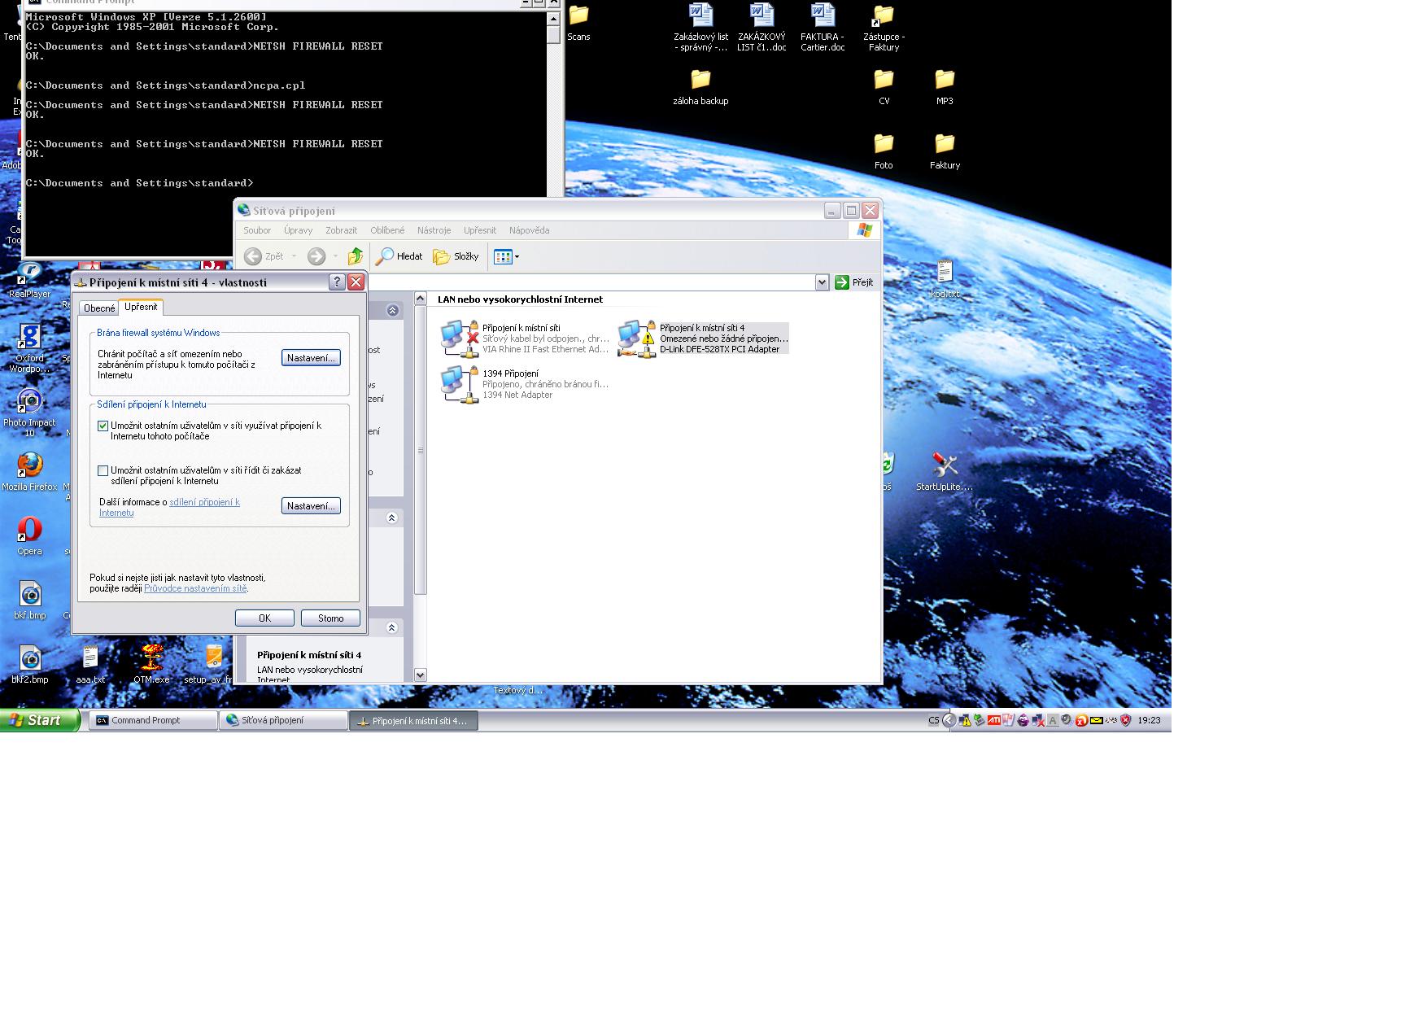Click the dialog's question mark help icon
This screenshot has width=1427, height=1009.
click(x=337, y=282)
